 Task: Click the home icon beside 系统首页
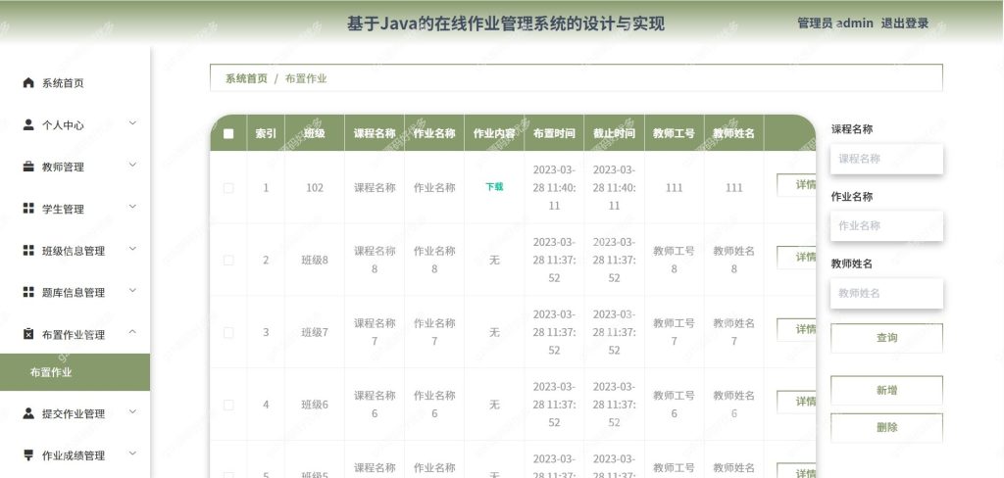click(x=28, y=82)
